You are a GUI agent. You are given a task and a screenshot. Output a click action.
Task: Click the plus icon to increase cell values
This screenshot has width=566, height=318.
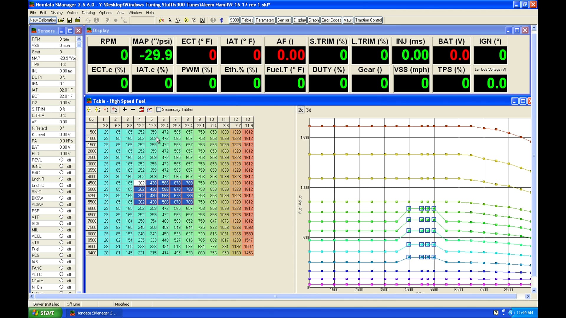click(124, 110)
